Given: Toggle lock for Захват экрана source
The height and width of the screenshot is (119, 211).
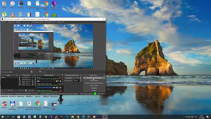Looking at the screenshot, I should [35, 83].
